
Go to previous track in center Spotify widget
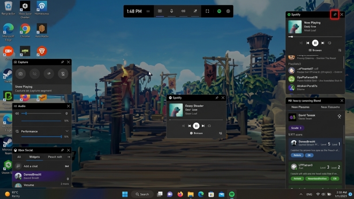coord(189,126)
